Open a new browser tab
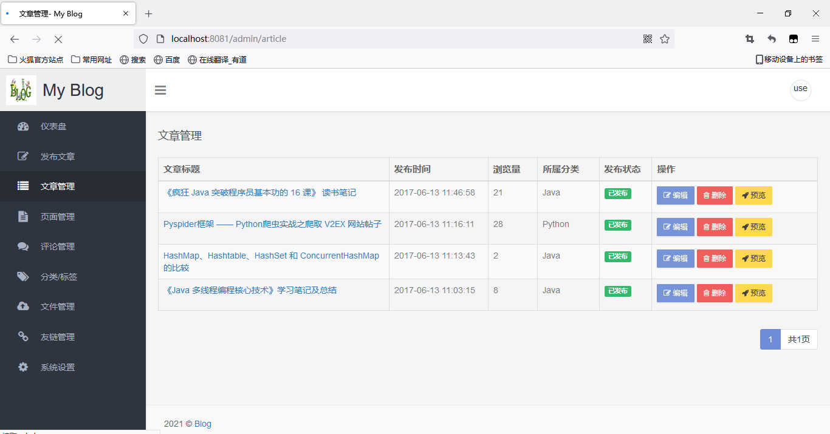 pos(149,13)
